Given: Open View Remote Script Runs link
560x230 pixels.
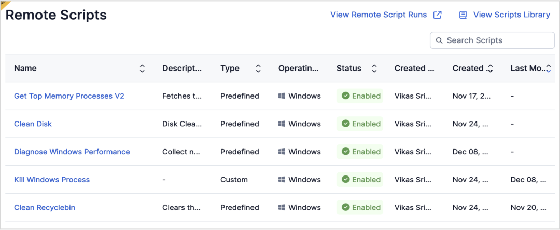Looking at the screenshot, I should pos(379,15).
